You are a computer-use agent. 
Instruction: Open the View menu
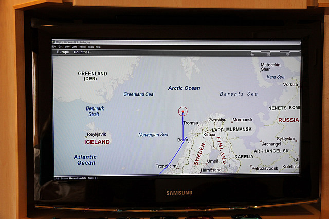point(67,47)
